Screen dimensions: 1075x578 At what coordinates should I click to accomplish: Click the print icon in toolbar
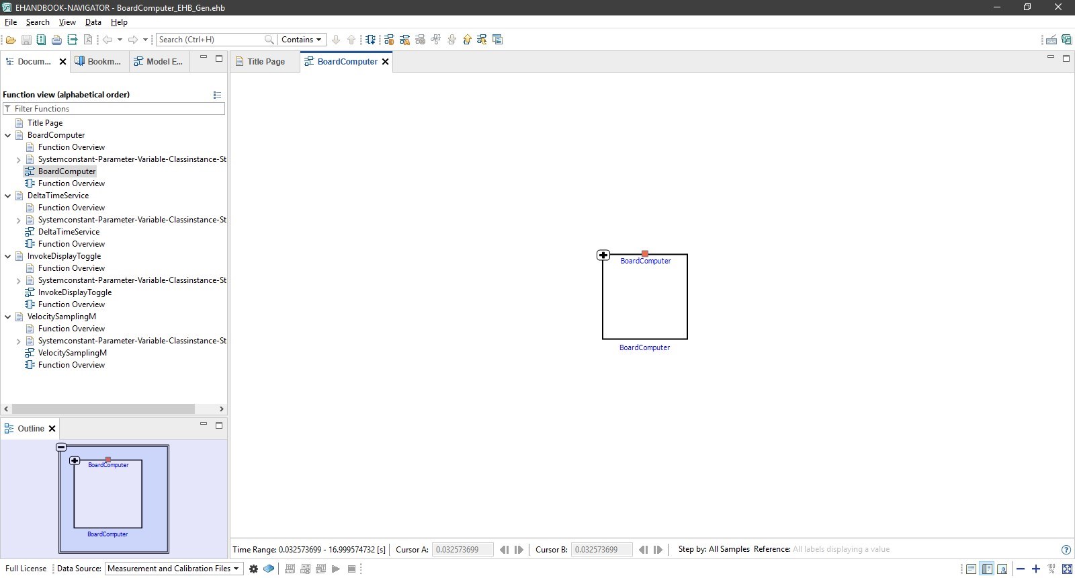pos(56,40)
